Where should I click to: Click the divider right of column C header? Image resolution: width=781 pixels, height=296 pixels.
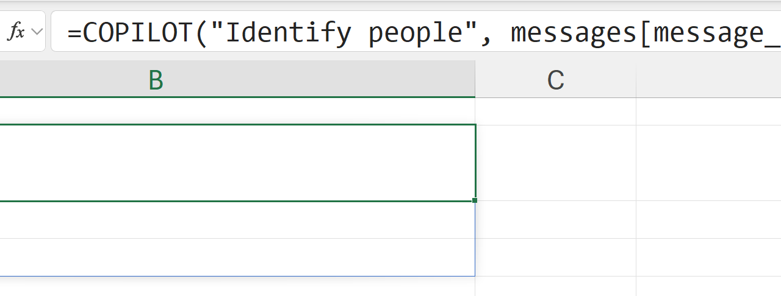tap(636, 80)
